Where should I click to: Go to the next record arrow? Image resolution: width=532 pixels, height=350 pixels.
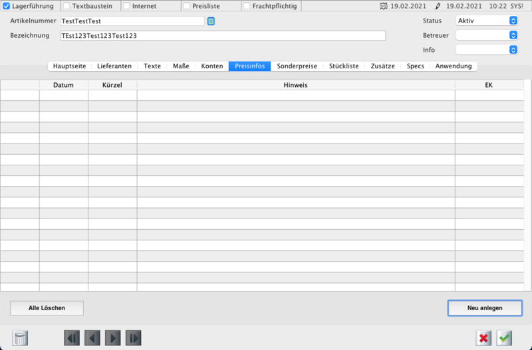(x=113, y=338)
